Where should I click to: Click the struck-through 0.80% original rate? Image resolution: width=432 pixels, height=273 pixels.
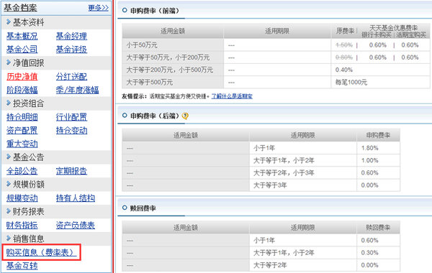pos(344,57)
